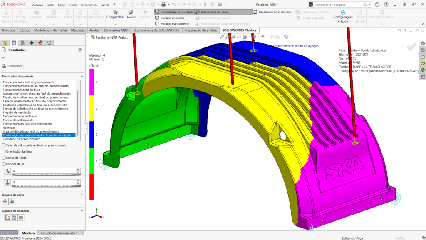This screenshot has height=240, width=426.
Task: Click the maximum value legend icon beside field 4
Action: (x=7, y=171)
